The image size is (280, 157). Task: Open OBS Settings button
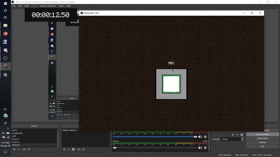click(x=262, y=143)
